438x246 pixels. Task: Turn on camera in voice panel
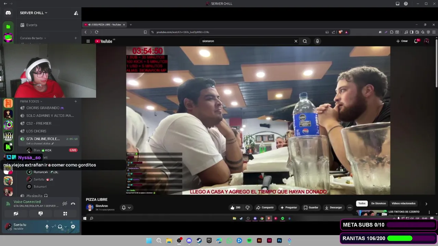(x=16, y=214)
